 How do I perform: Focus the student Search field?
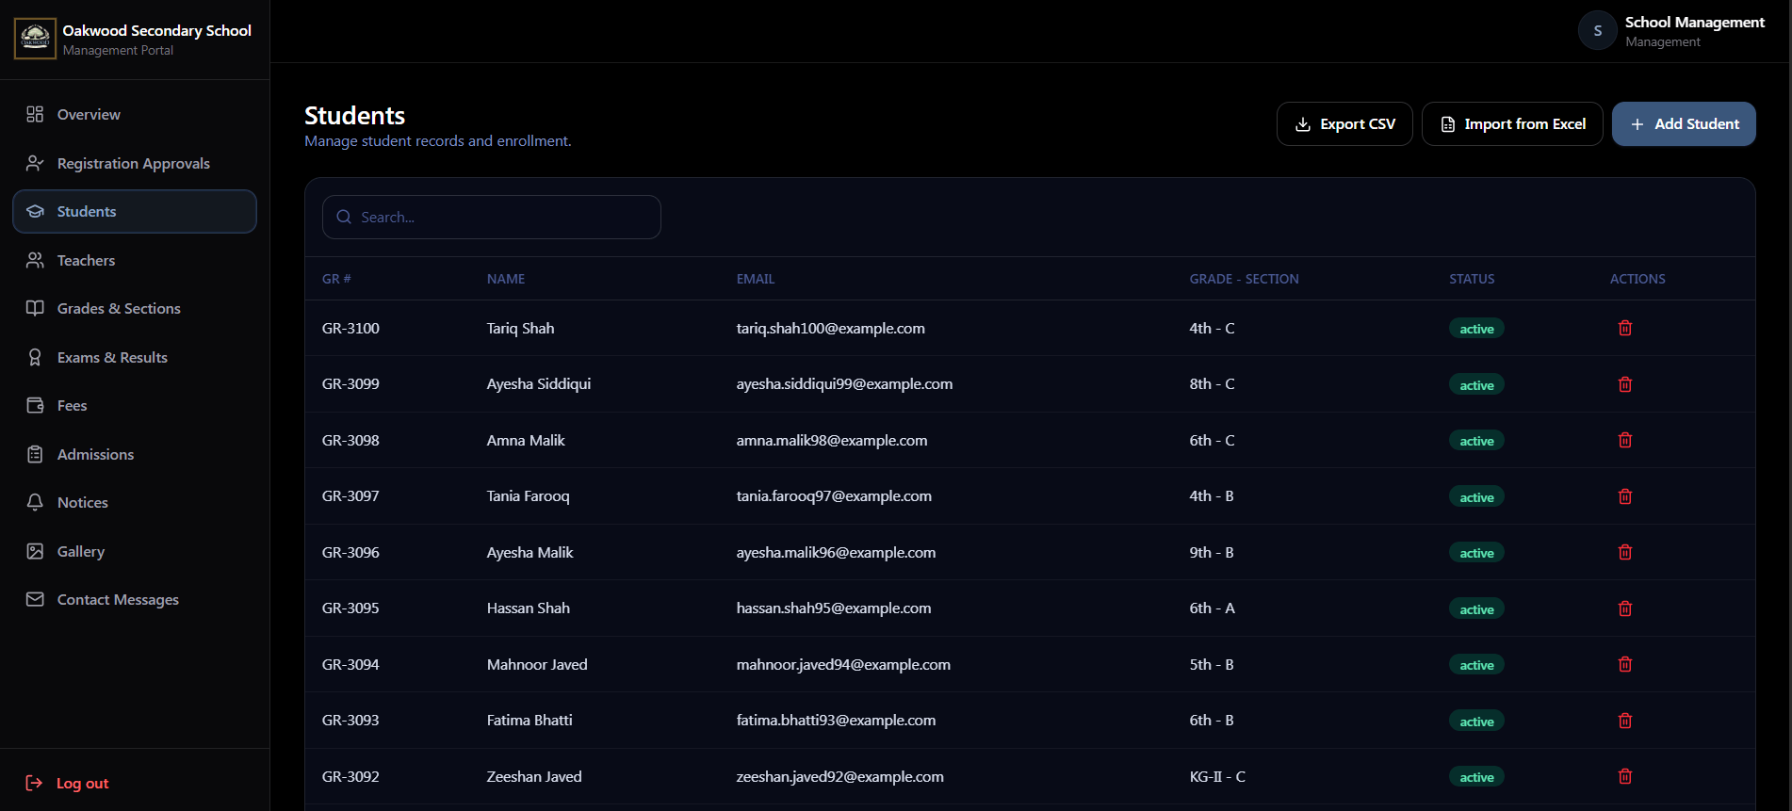492,217
